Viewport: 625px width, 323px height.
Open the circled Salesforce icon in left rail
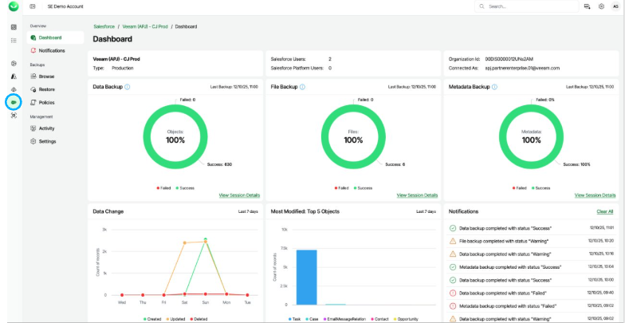click(x=14, y=102)
